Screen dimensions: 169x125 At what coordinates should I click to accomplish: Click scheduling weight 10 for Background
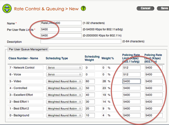(x=90, y=115)
